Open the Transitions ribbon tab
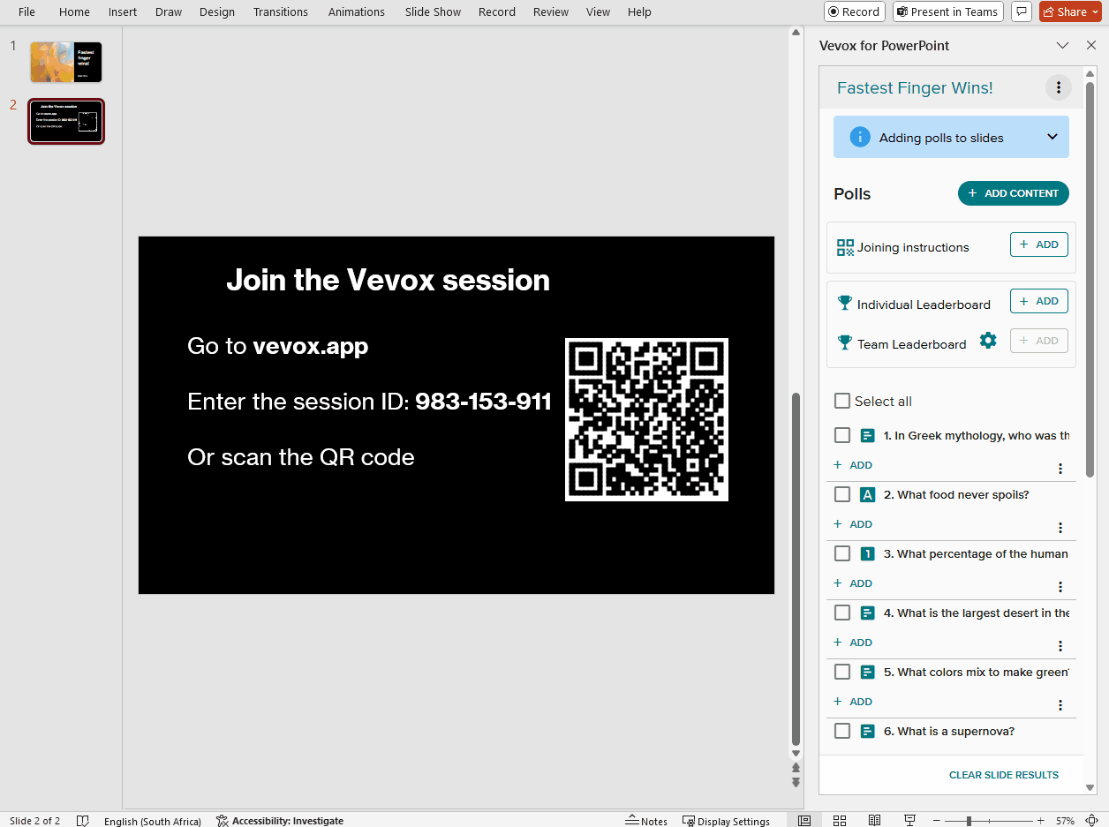Screen dimensions: 1109x827 (x=281, y=11)
